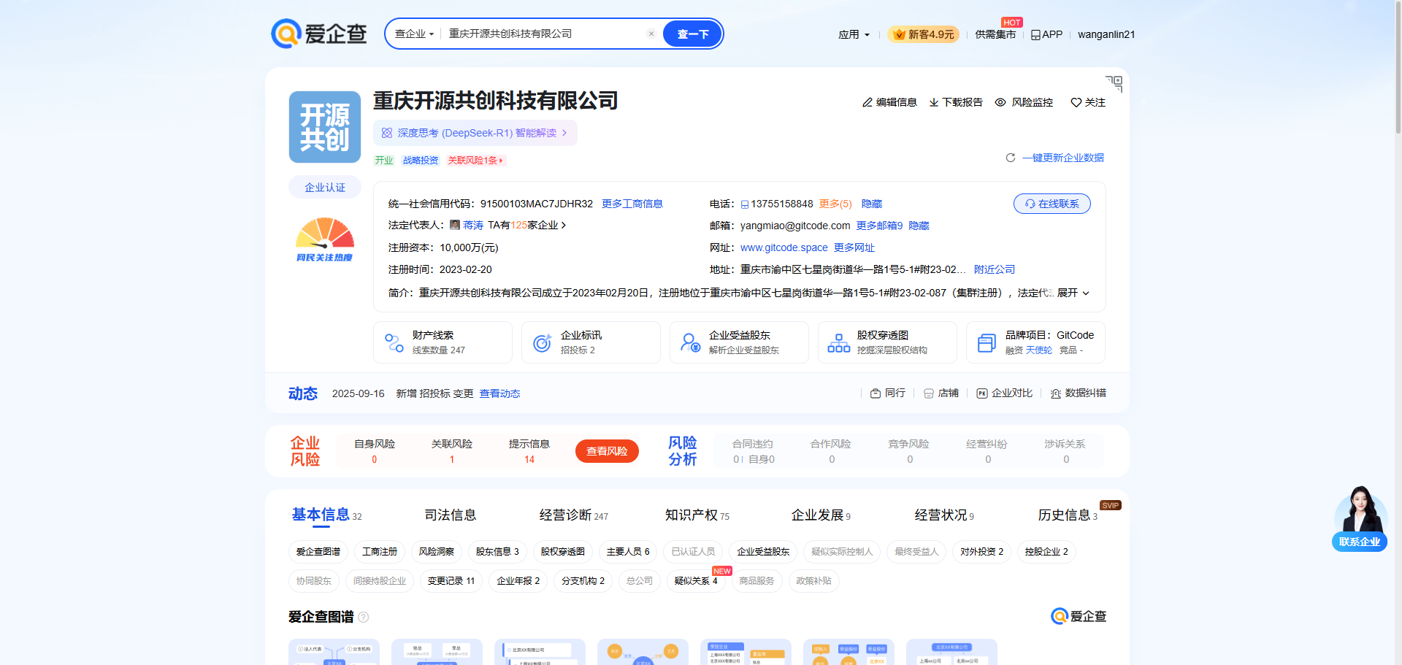Open the 应用 dropdown menu
This screenshot has height=665, width=1402.
point(854,34)
